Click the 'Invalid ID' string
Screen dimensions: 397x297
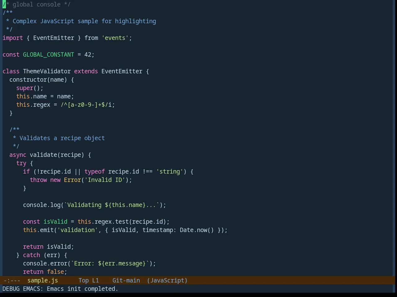tap(105, 180)
